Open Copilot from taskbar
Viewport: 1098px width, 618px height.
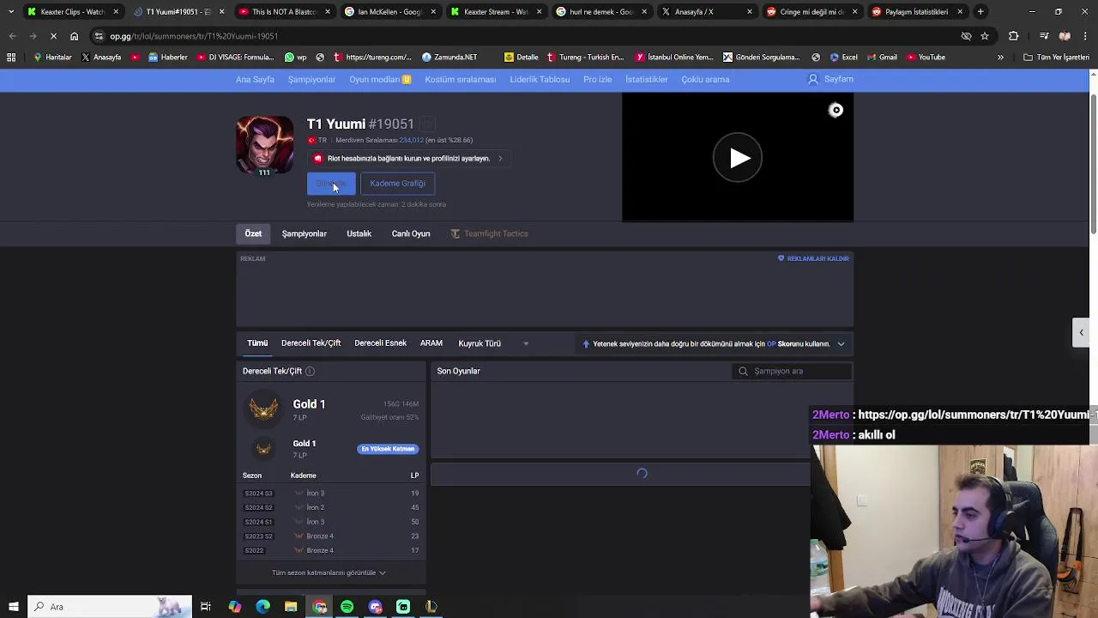pyautogui.click(x=234, y=607)
